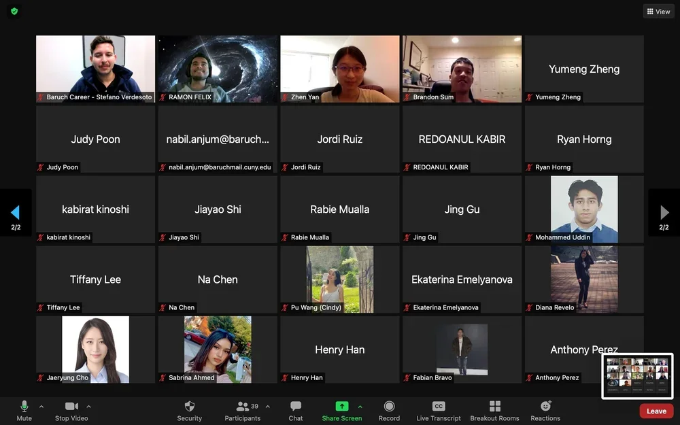Go to next gallery page with right arrow
This screenshot has width=680, height=425.
click(664, 212)
